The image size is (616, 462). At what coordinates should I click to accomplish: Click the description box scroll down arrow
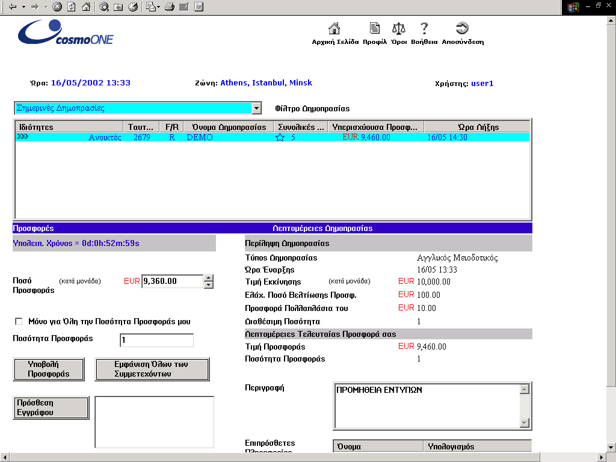[x=525, y=423]
